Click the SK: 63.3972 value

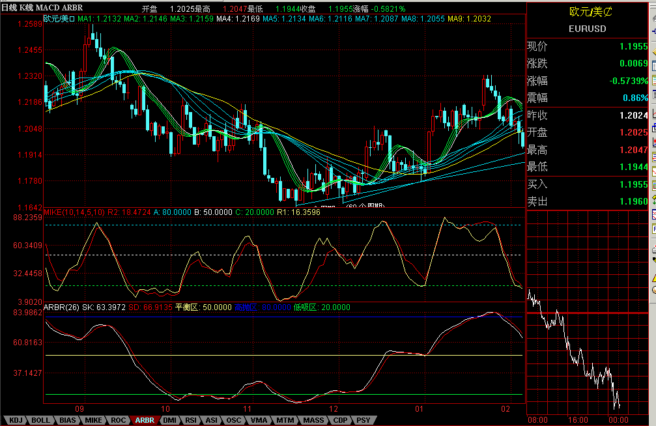[x=104, y=307]
